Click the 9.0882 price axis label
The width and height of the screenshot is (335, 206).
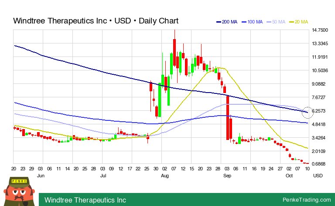(319, 84)
